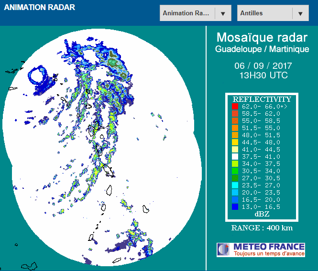This screenshot has width=318, height=271.
Task: Click the 62.0- 66.0+> legend value
Action: (264, 107)
